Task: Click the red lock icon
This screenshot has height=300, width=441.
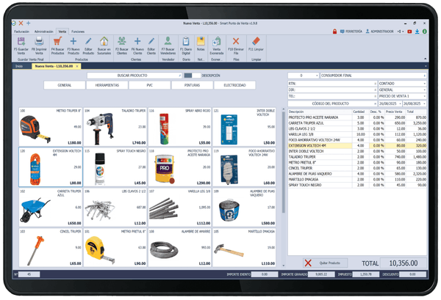Action: point(334,32)
